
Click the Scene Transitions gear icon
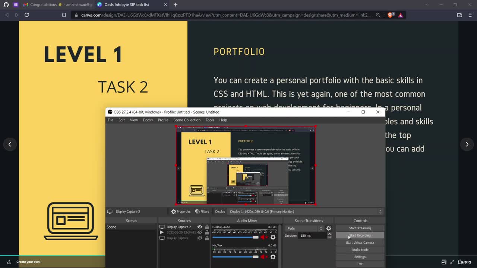[328, 229]
